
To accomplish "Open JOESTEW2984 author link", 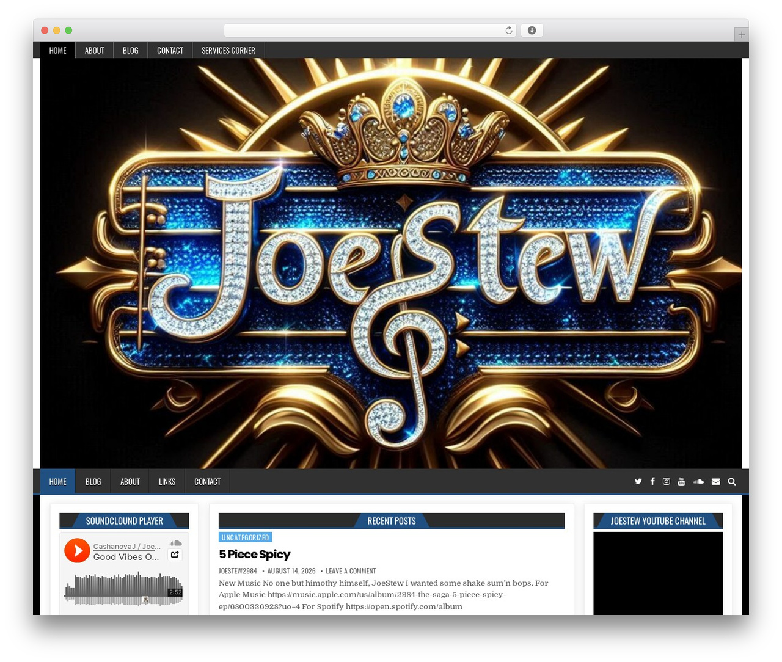I will click(x=238, y=571).
